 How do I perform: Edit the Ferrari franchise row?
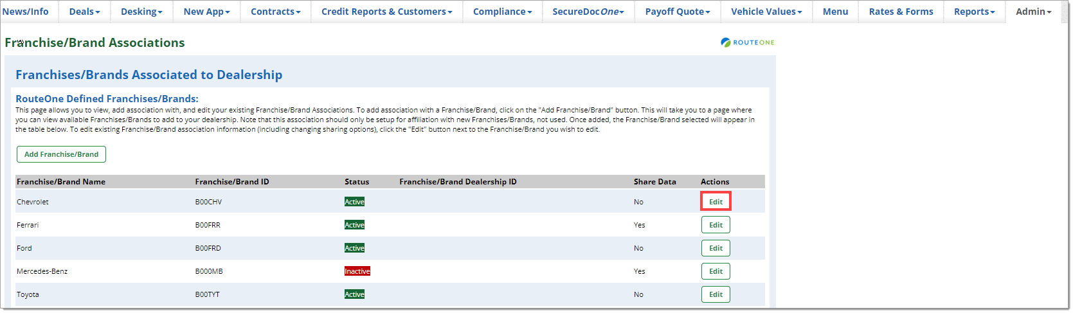coord(716,225)
